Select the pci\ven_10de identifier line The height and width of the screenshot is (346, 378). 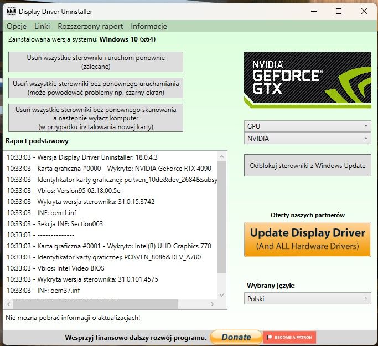pos(112,180)
